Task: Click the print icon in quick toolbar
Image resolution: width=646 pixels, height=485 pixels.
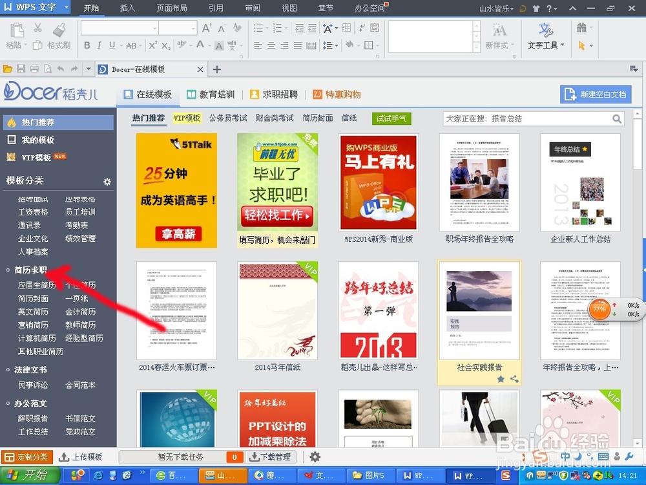Action: (x=35, y=69)
